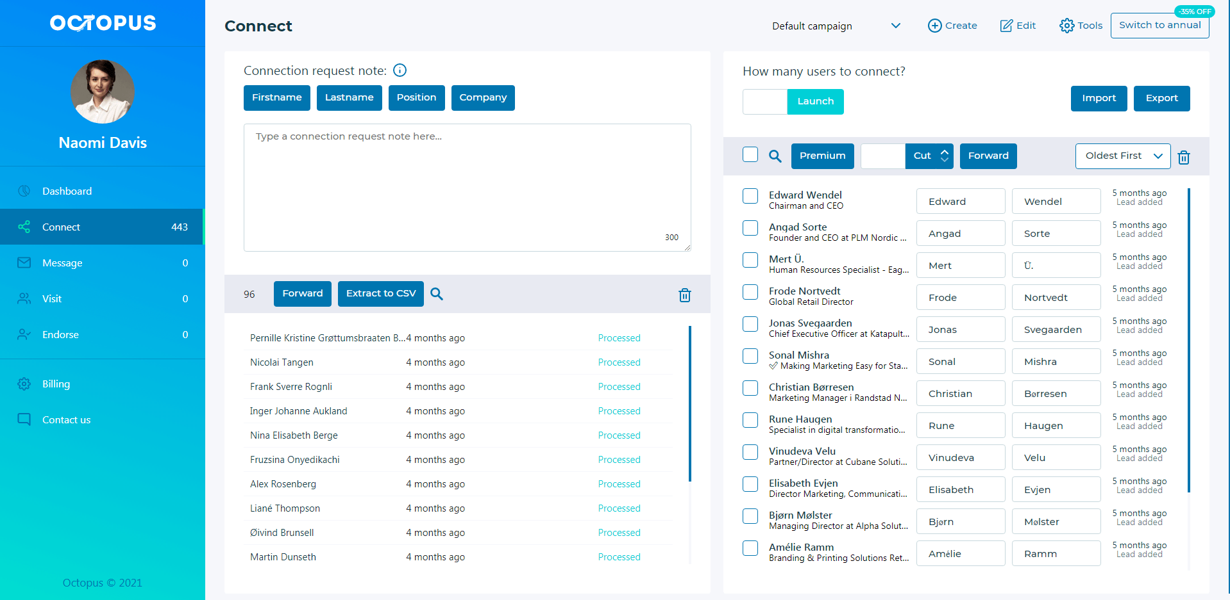The width and height of the screenshot is (1230, 600).
Task: Select the Message icon in the sidebar
Action: point(24,263)
